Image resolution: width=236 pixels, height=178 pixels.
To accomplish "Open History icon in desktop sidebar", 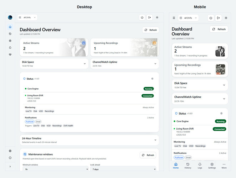I will (x=10, y=34).
